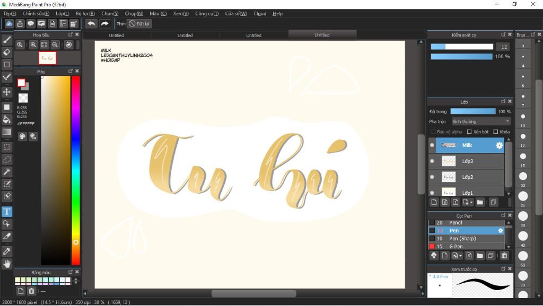This screenshot has height=306, width=543.
Task: Redo the last action
Action: [104, 23]
